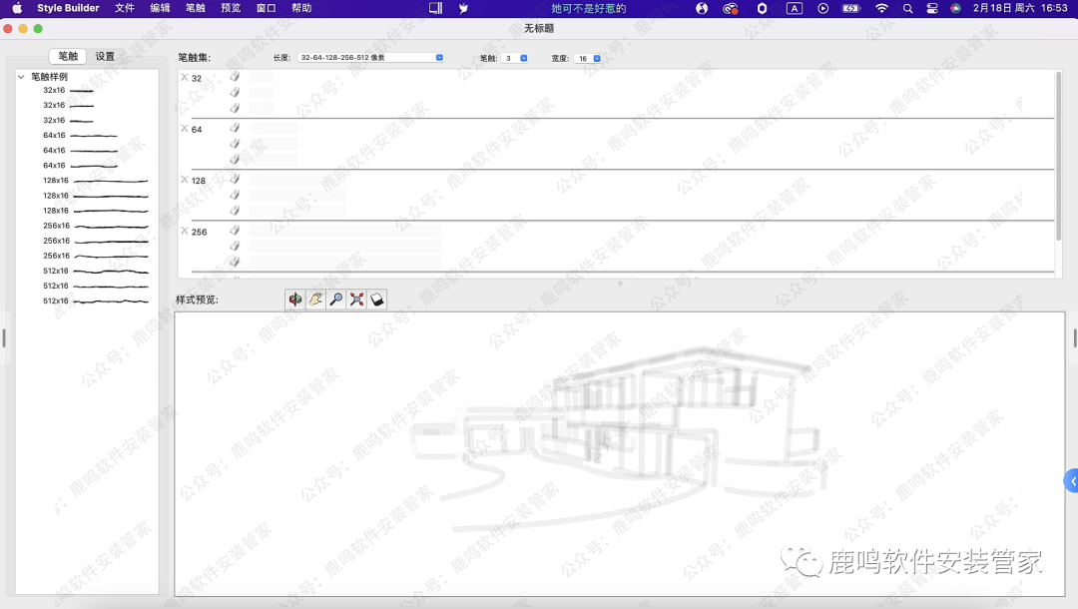Remove the 64 stroke set with X
The width and height of the screenshot is (1078, 609).
click(x=184, y=129)
